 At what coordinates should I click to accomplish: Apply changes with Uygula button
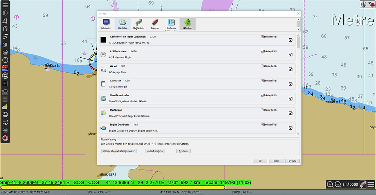(x=293, y=161)
